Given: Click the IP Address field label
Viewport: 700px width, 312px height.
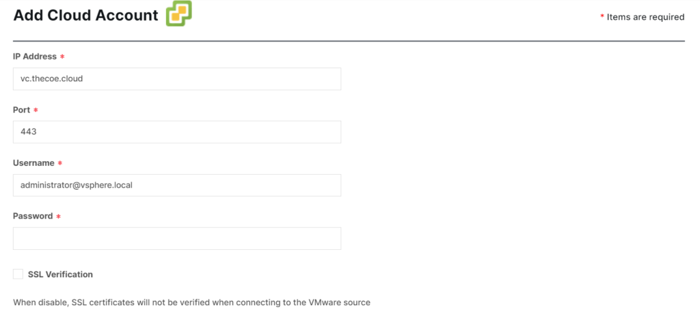Looking at the screenshot, I should click(x=35, y=57).
